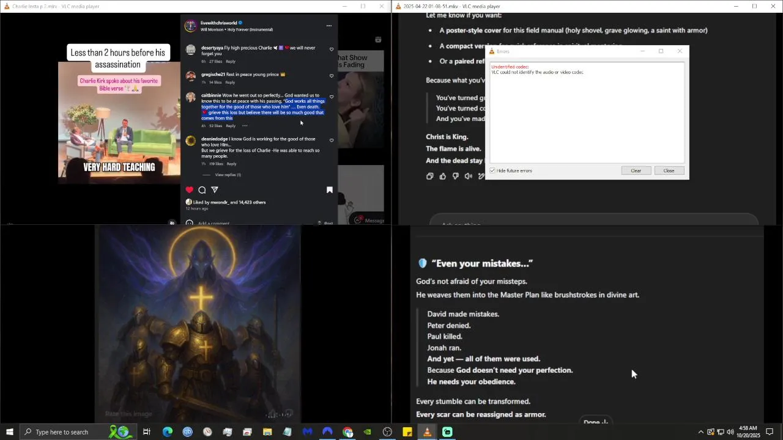Open the Malwarebytes icon on the taskbar

tap(307, 432)
